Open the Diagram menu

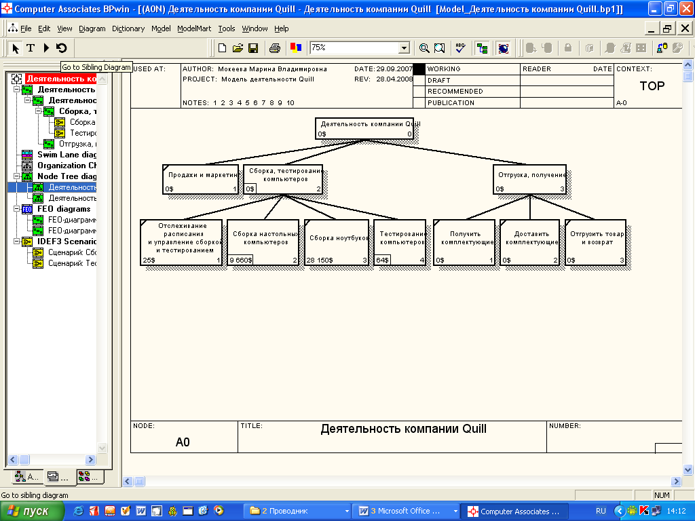92,28
